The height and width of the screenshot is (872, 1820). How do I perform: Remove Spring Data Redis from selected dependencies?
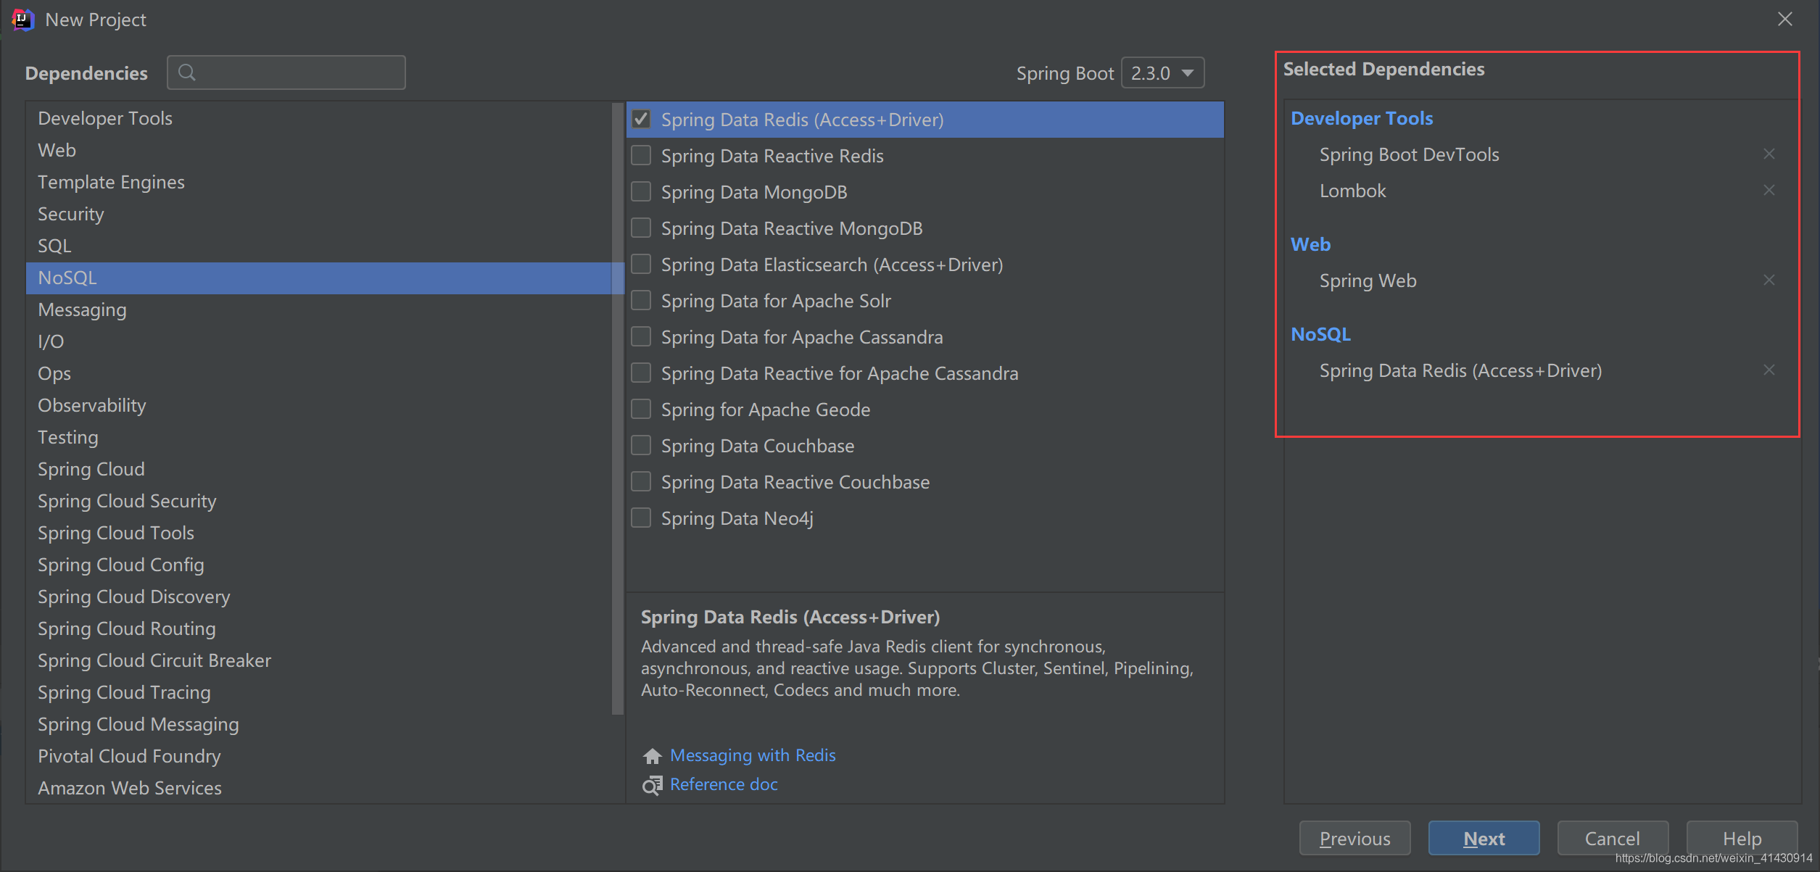click(x=1769, y=370)
